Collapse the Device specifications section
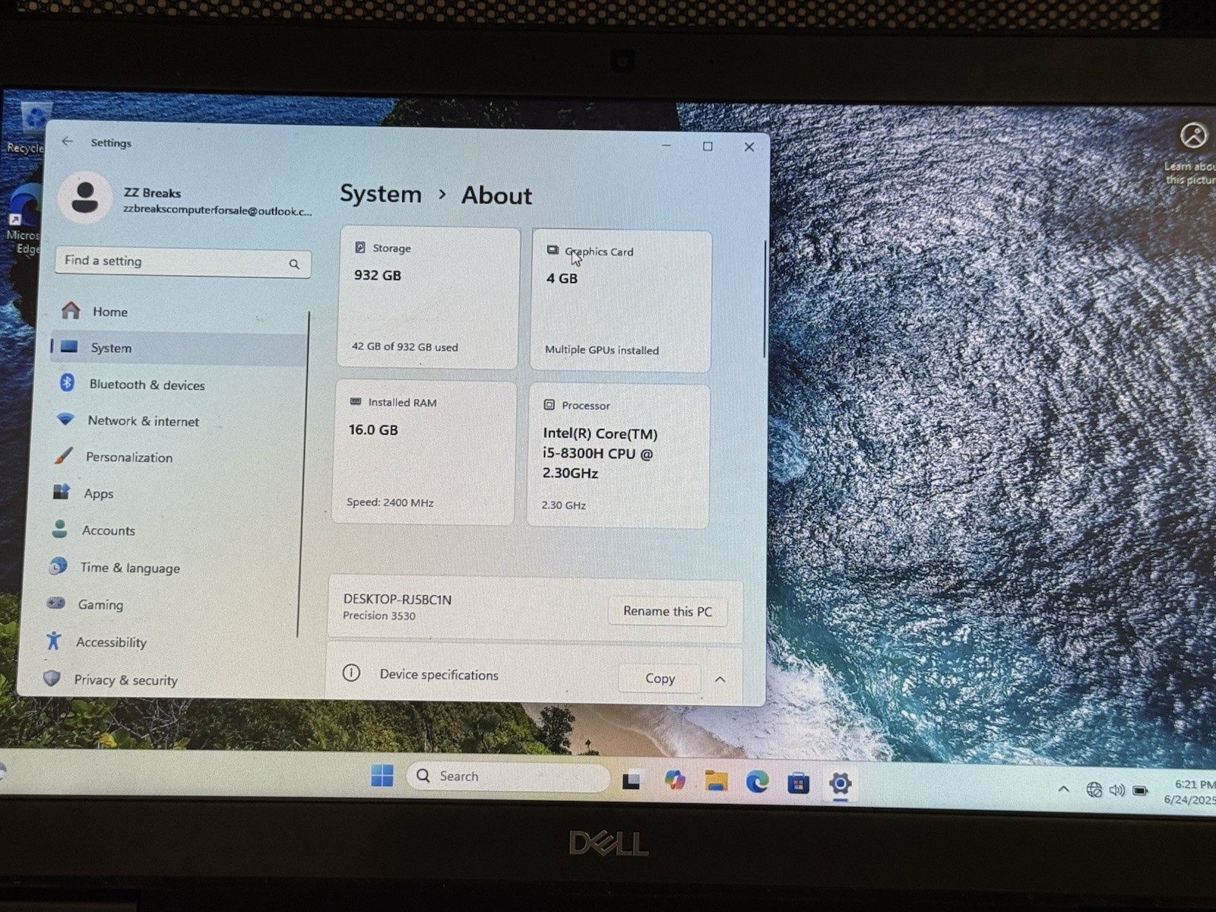 [720, 679]
